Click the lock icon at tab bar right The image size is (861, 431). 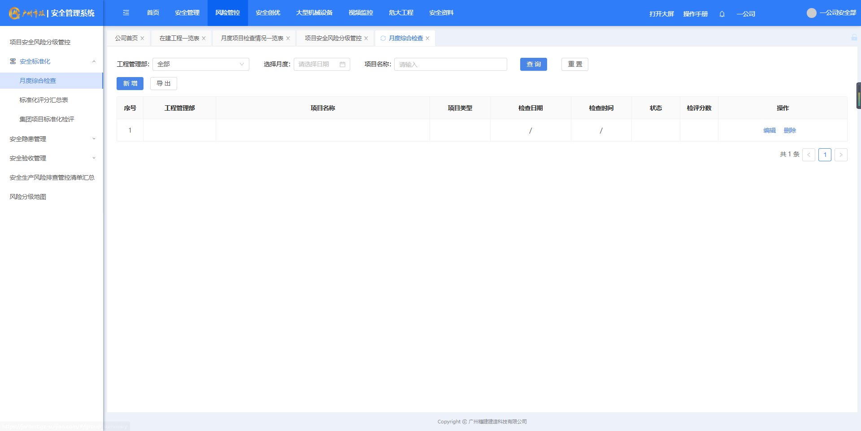pos(854,38)
